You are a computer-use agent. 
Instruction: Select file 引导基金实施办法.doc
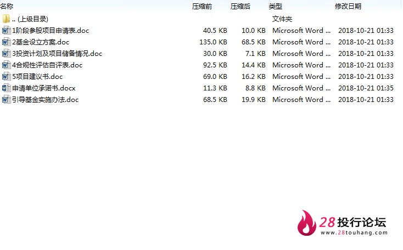[46, 100]
